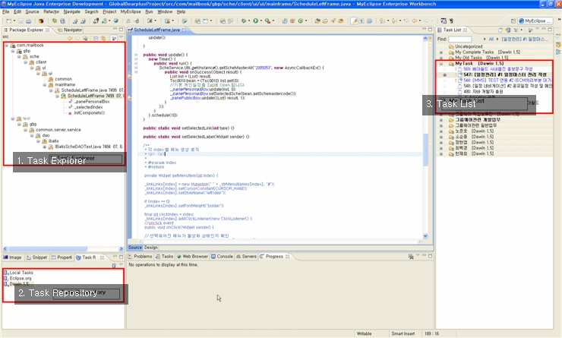Open the Task List view menu dropdown
This screenshot has height=338, width=562.
[x=537, y=30]
